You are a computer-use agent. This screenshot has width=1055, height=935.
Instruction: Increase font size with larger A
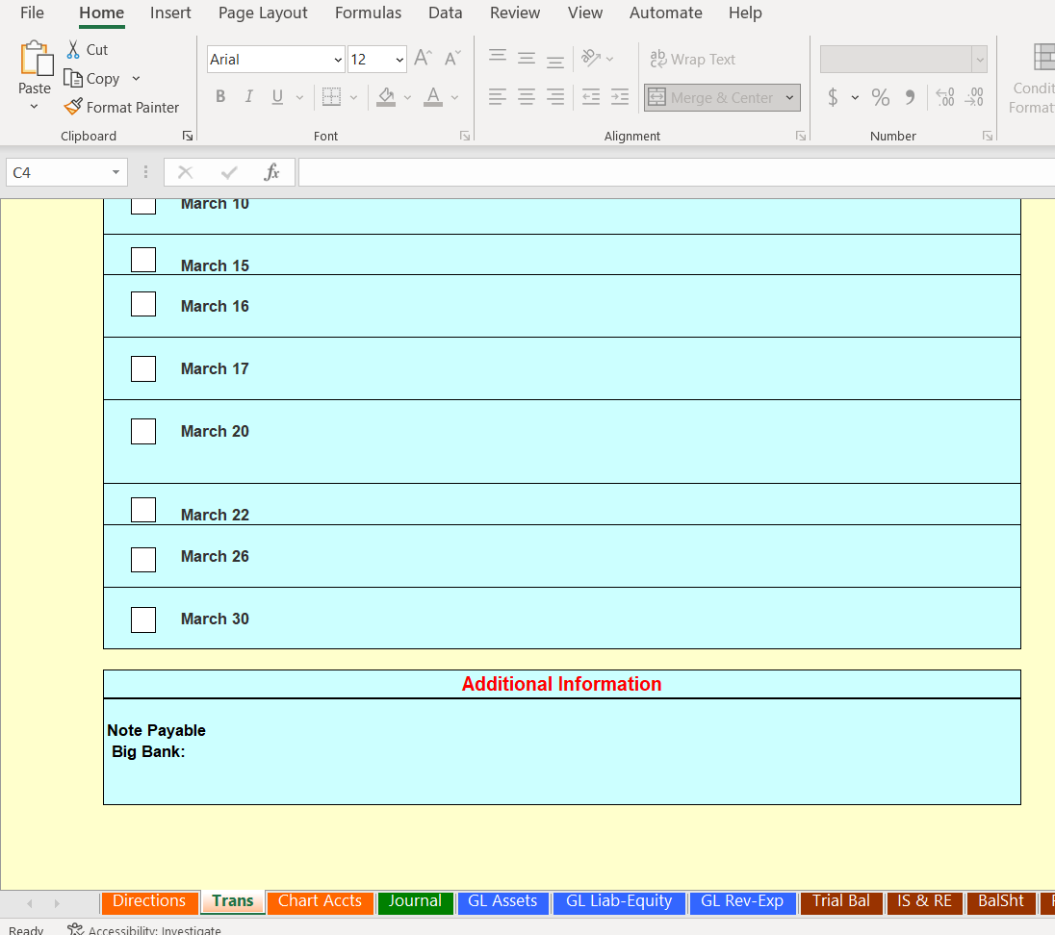coord(424,59)
